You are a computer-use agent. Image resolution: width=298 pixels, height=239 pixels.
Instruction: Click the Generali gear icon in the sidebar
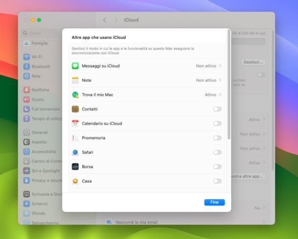coord(26,132)
